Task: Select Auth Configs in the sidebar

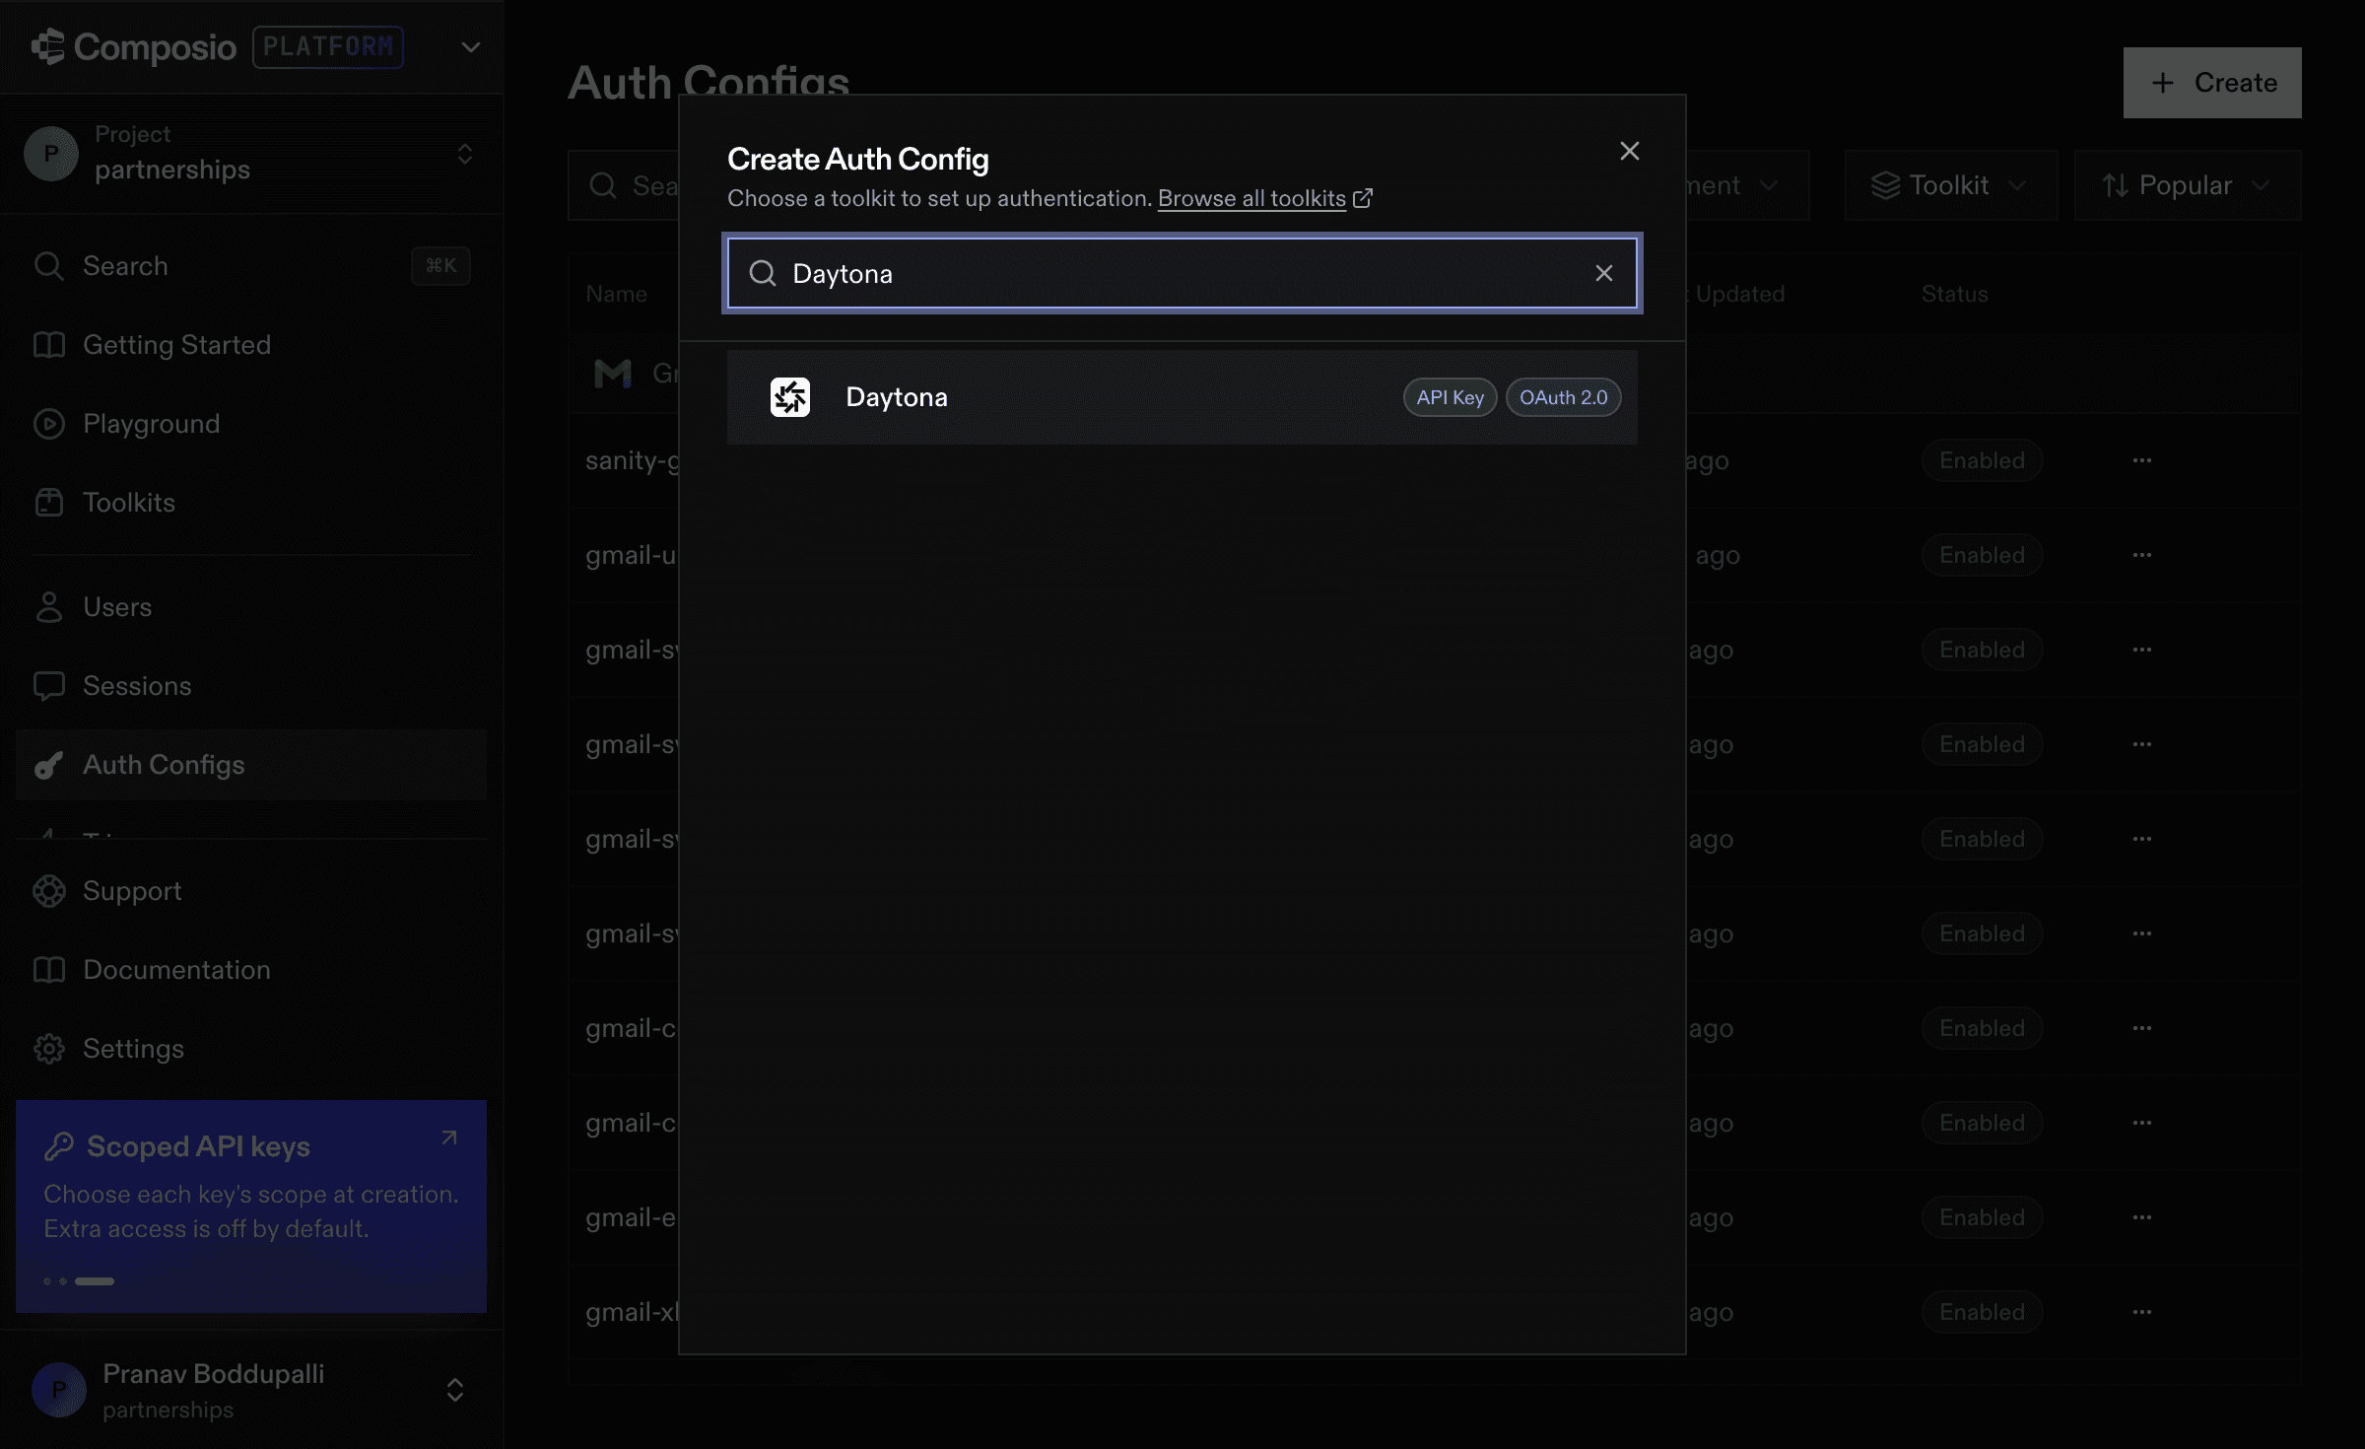Action: pyautogui.click(x=251, y=765)
